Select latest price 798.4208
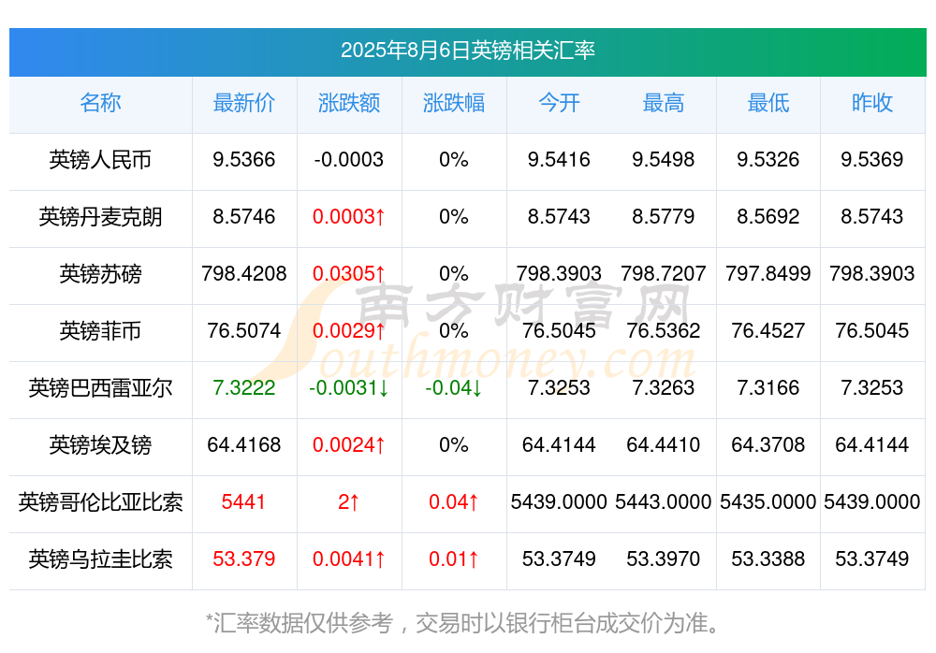 click(244, 274)
